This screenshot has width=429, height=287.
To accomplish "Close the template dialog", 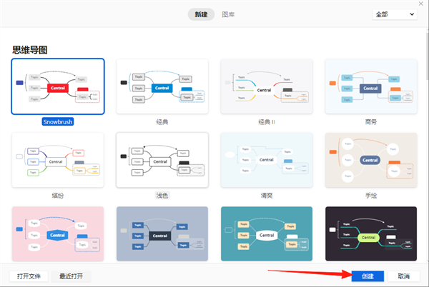I will click(421, 4).
